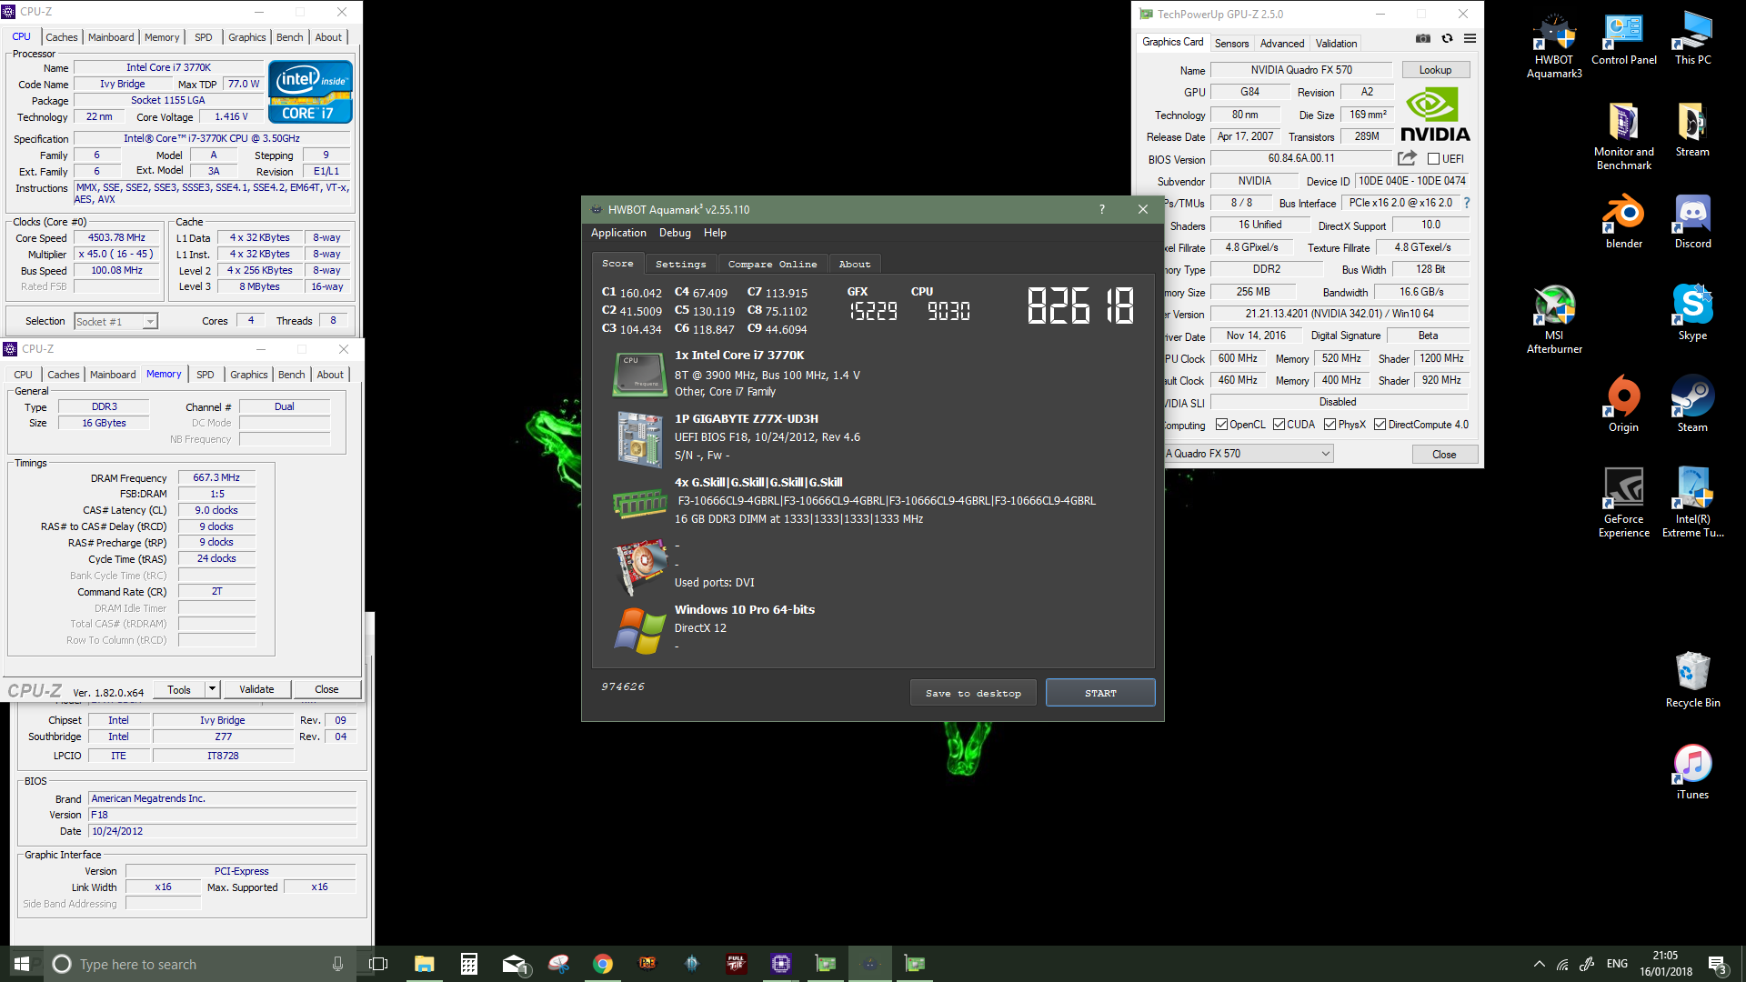Open Chrome from the taskbar

click(602, 964)
